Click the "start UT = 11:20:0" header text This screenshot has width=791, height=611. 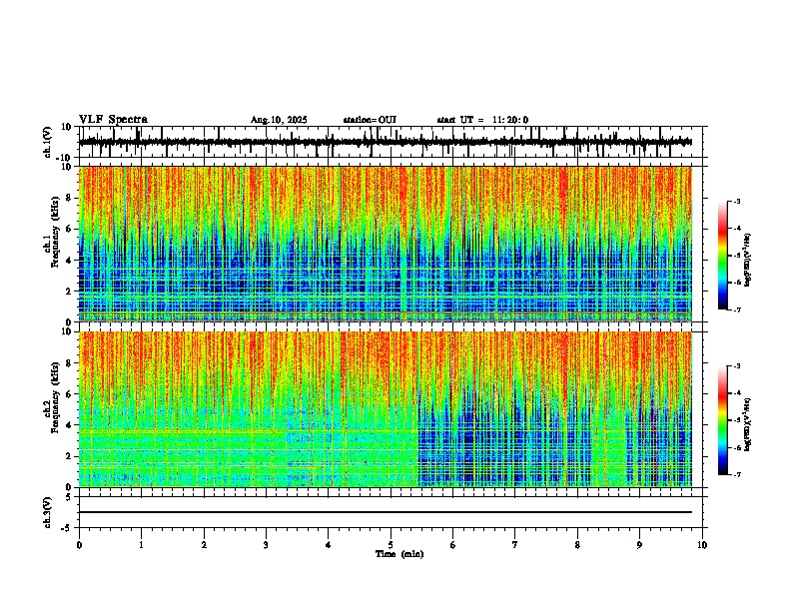(x=482, y=120)
